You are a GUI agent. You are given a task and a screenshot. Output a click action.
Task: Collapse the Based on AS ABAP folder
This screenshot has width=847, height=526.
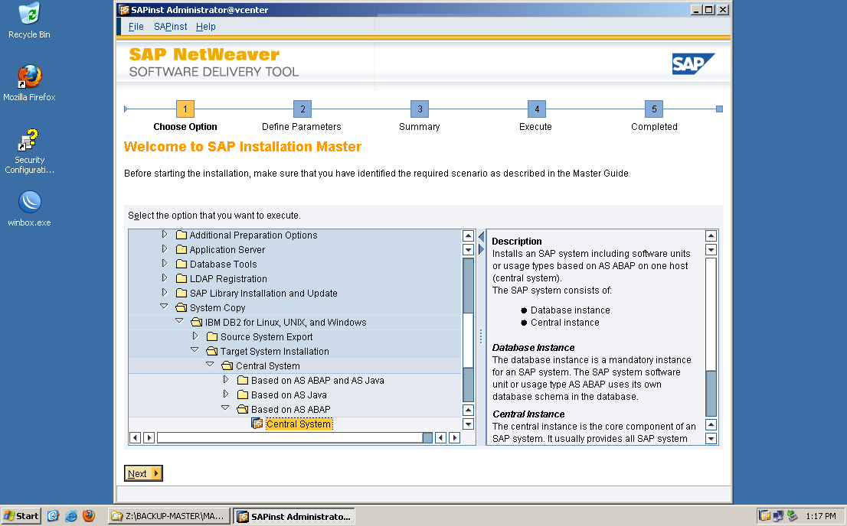[225, 407]
